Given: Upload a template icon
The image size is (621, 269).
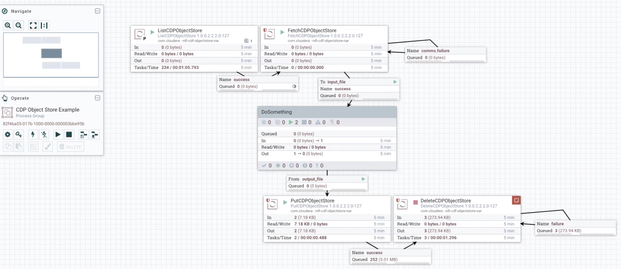Looking at the screenshot, I should point(94,135).
